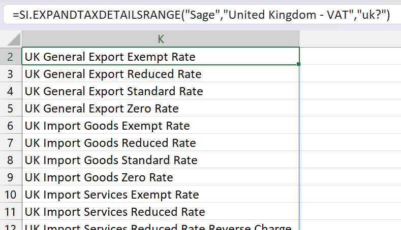Select row 8 header
401x230 pixels.
click(x=11, y=160)
